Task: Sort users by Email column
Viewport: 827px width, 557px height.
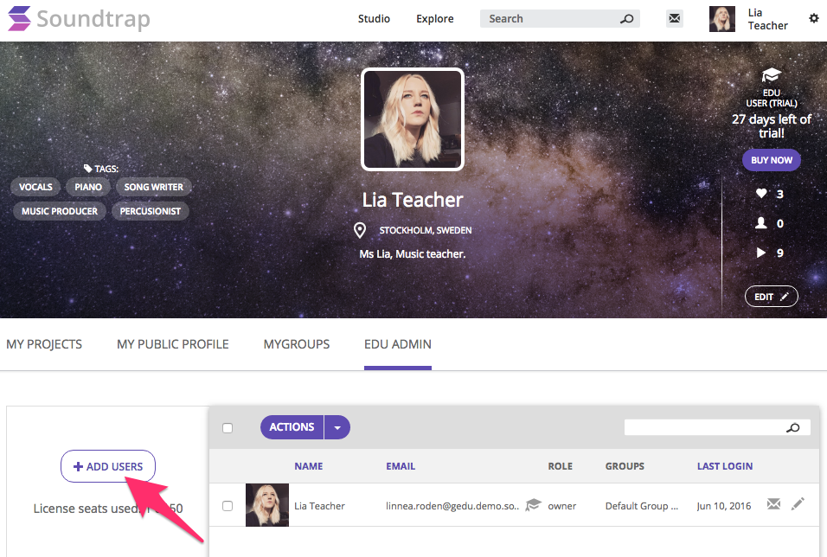Action: (401, 466)
